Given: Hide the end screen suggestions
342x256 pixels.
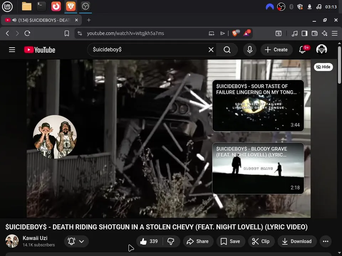Looking at the screenshot, I should [x=323, y=67].
